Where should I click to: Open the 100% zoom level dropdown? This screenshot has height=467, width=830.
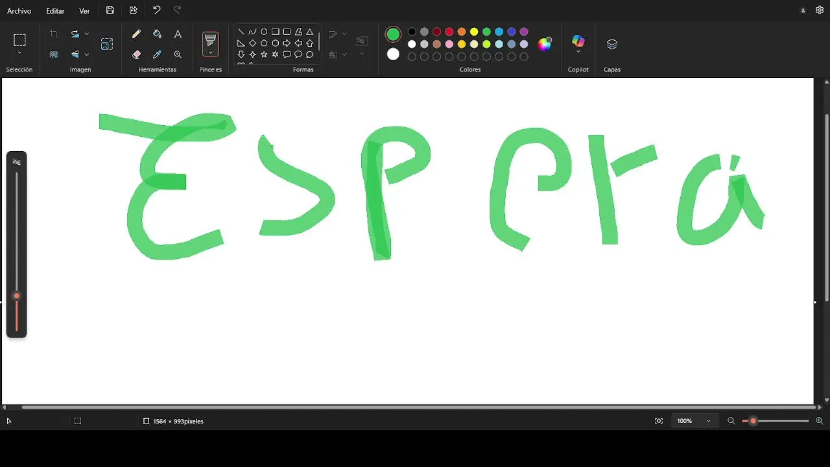(694, 421)
